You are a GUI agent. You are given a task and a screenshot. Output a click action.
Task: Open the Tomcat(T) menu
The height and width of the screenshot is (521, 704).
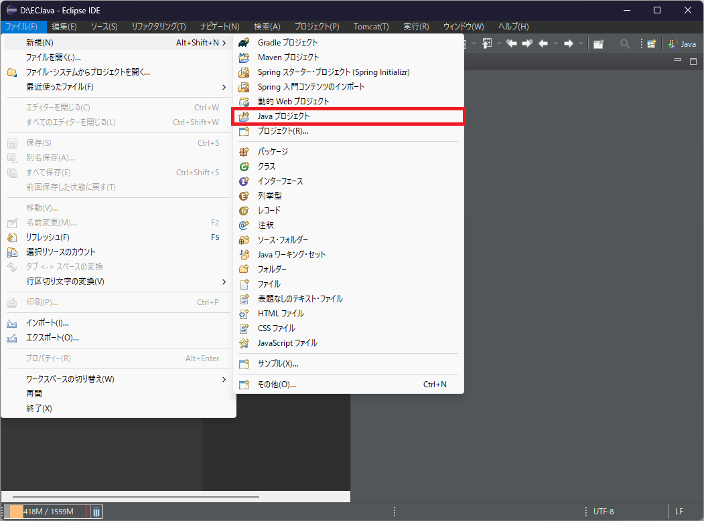click(371, 27)
